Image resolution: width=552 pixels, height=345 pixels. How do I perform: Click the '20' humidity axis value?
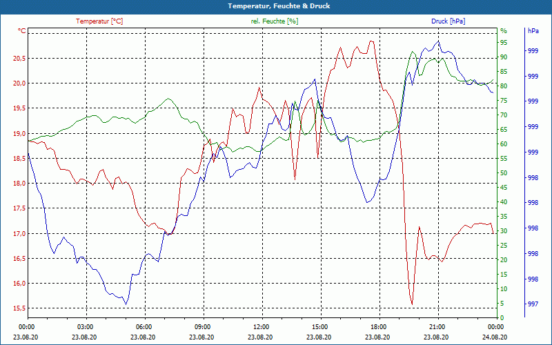504,260
